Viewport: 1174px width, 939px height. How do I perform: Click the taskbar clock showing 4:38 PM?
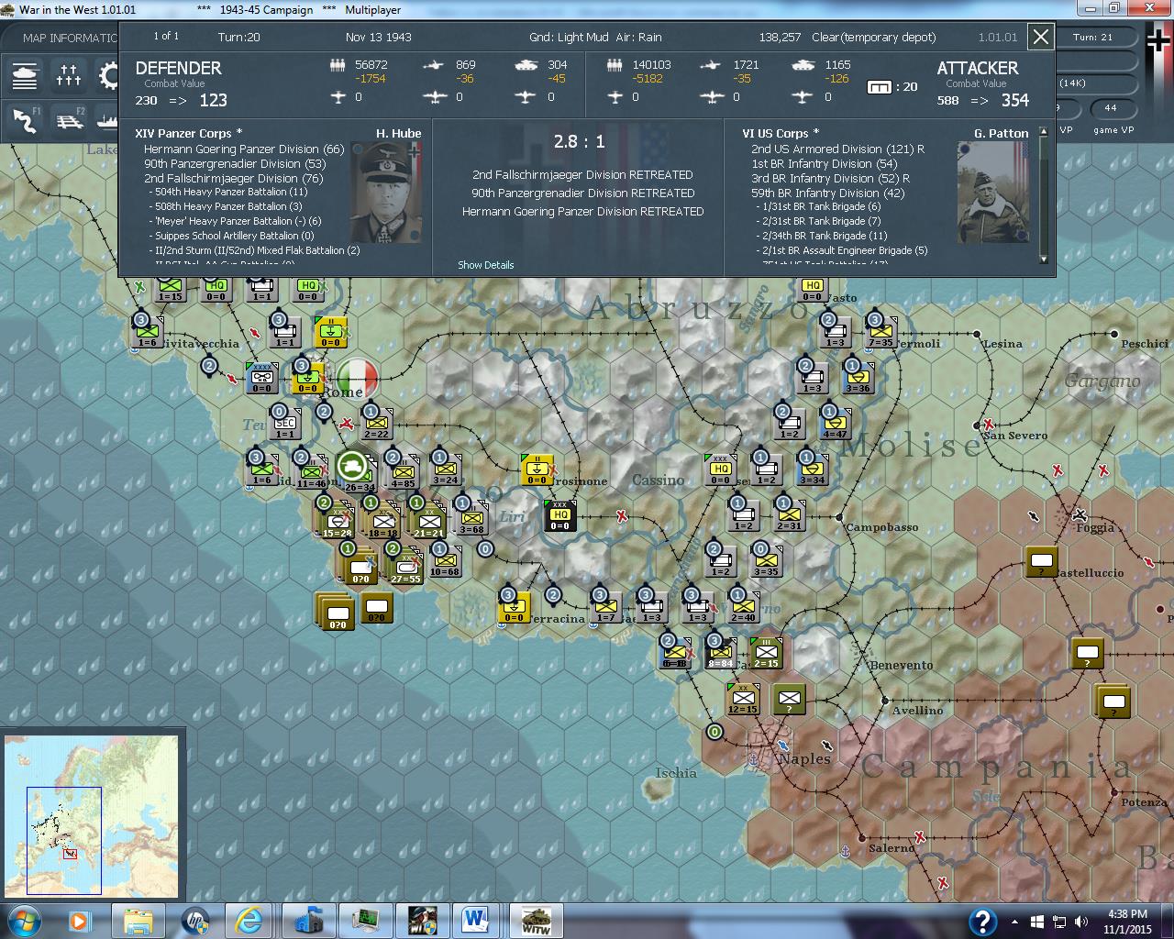[1127, 921]
